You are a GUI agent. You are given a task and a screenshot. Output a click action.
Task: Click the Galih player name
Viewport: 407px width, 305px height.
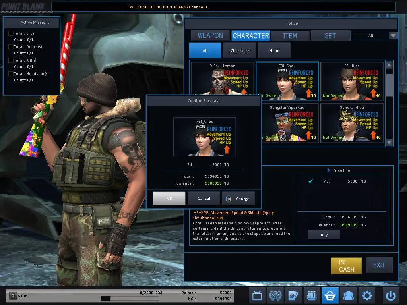tap(22, 296)
